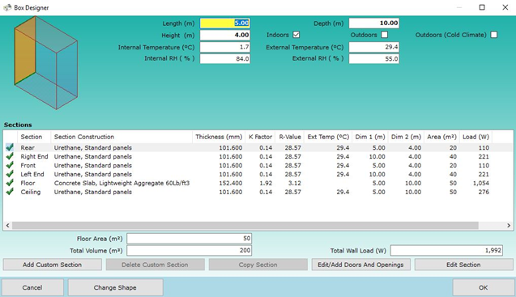The height and width of the screenshot is (297, 516).
Task: Click Delete Custom Section button
Action: [155, 265]
